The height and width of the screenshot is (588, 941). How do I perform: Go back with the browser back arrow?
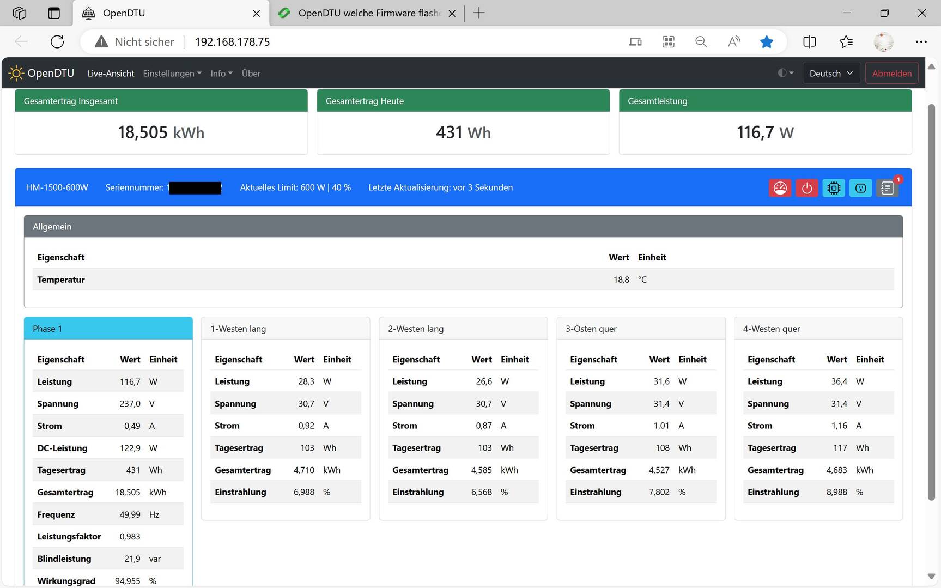point(21,42)
